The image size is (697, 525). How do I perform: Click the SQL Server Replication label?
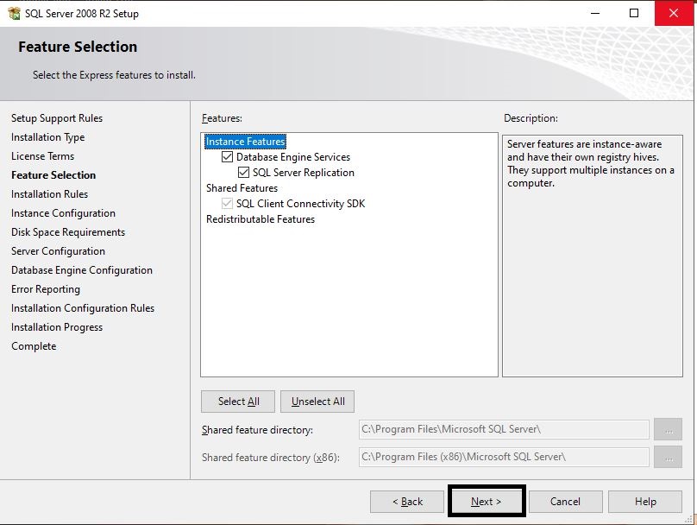(304, 173)
